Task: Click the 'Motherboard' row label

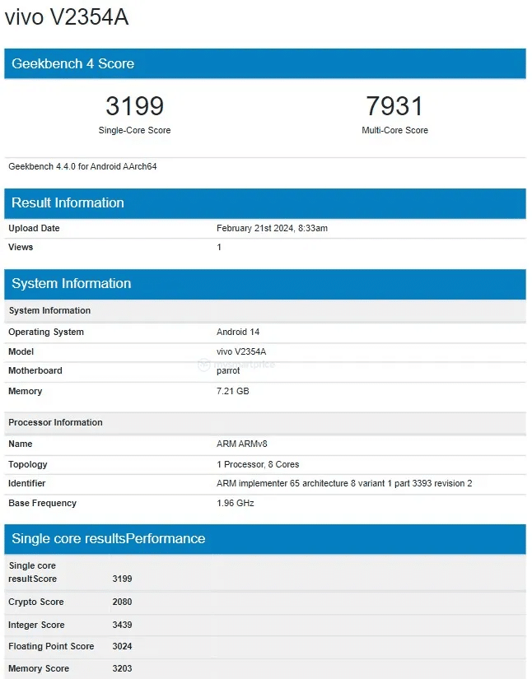Action: click(35, 370)
